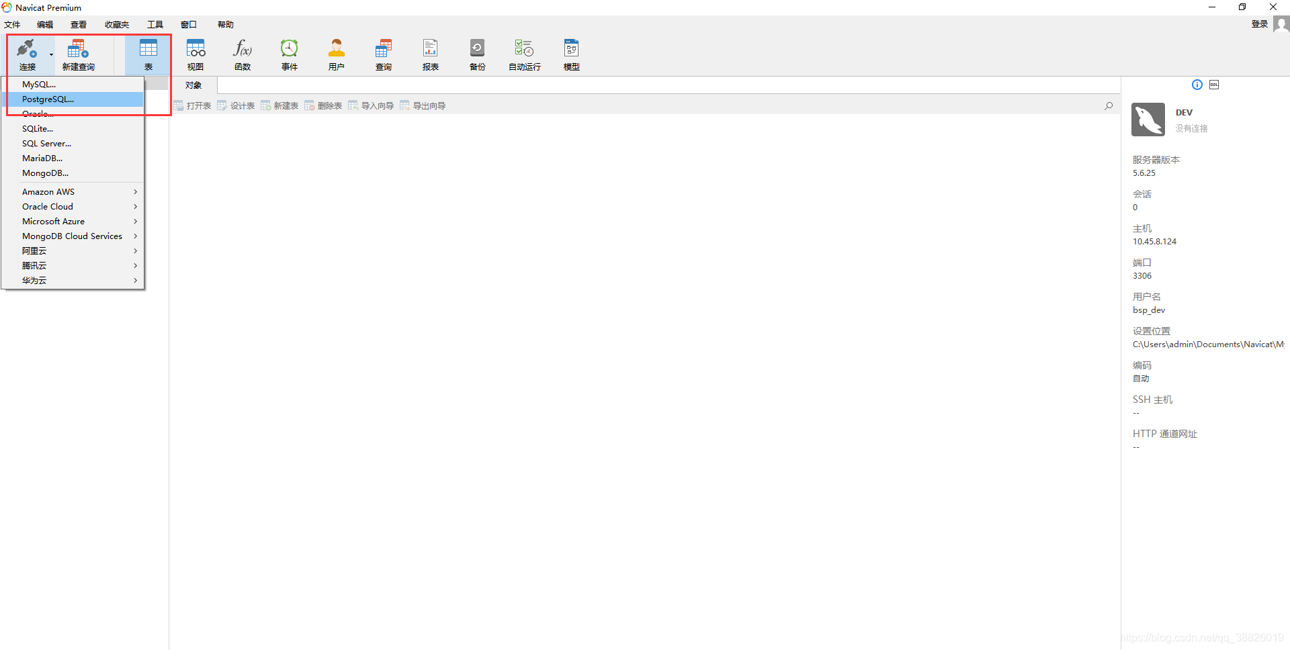
Task: Switch to the 对象 tab
Action: 193,85
